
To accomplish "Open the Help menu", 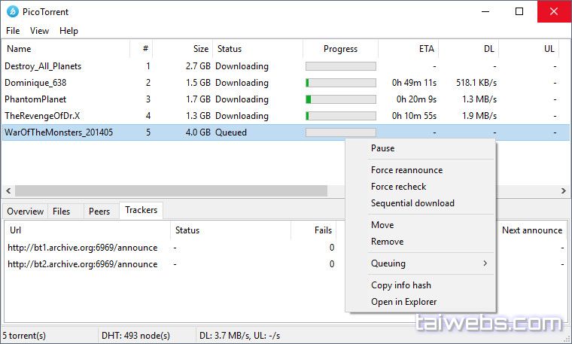I will pyautogui.click(x=68, y=31).
